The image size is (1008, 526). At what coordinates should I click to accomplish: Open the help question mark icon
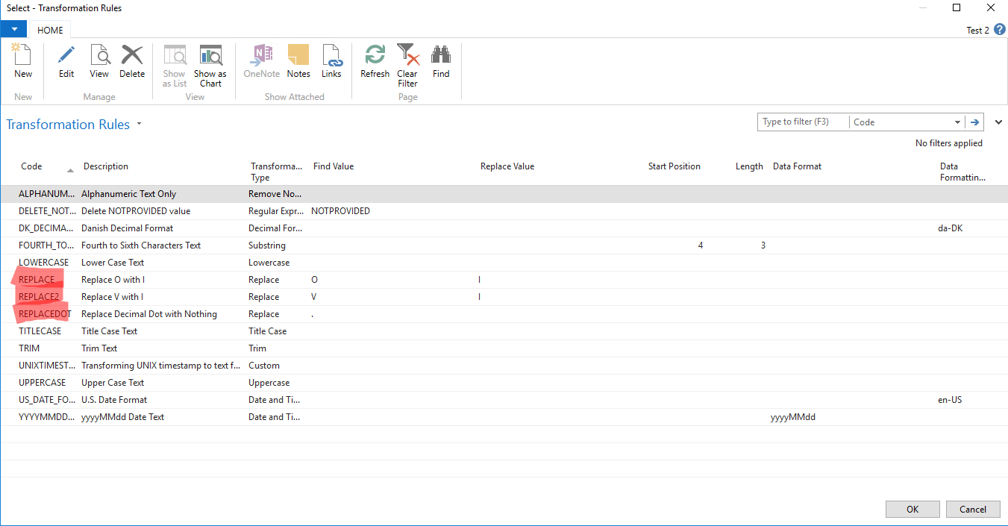tap(1000, 30)
